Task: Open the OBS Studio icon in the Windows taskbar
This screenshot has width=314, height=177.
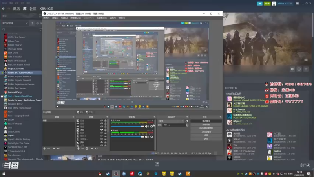Action: click(116, 174)
